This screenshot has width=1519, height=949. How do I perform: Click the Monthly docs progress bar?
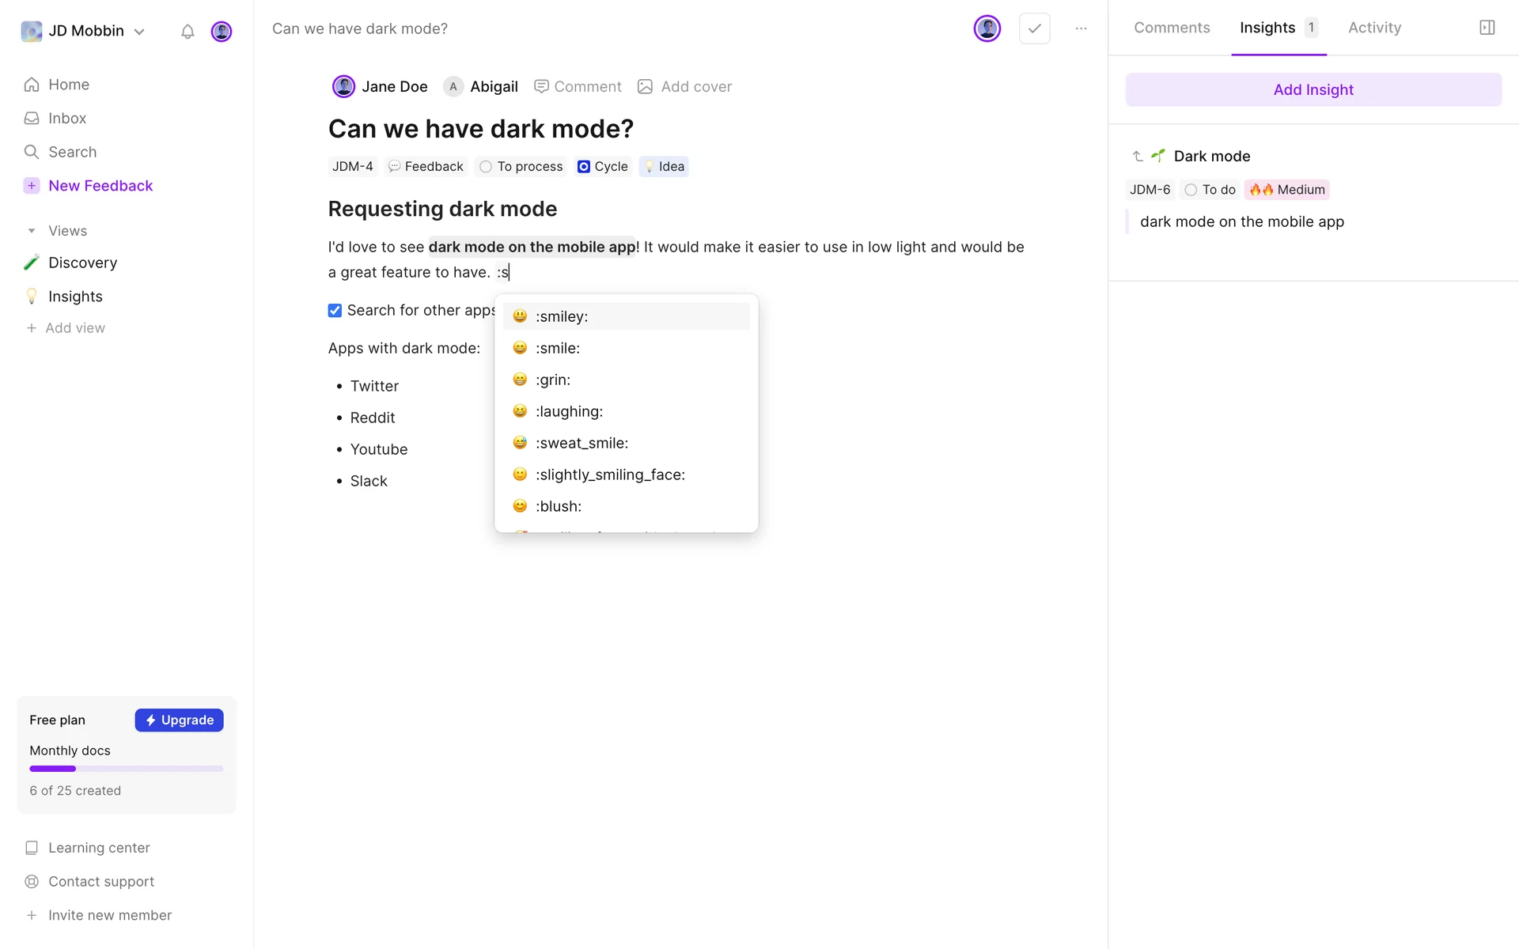[x=127, y=769]
